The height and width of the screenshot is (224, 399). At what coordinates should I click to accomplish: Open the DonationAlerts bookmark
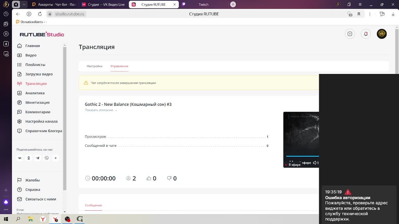[31, 22]
